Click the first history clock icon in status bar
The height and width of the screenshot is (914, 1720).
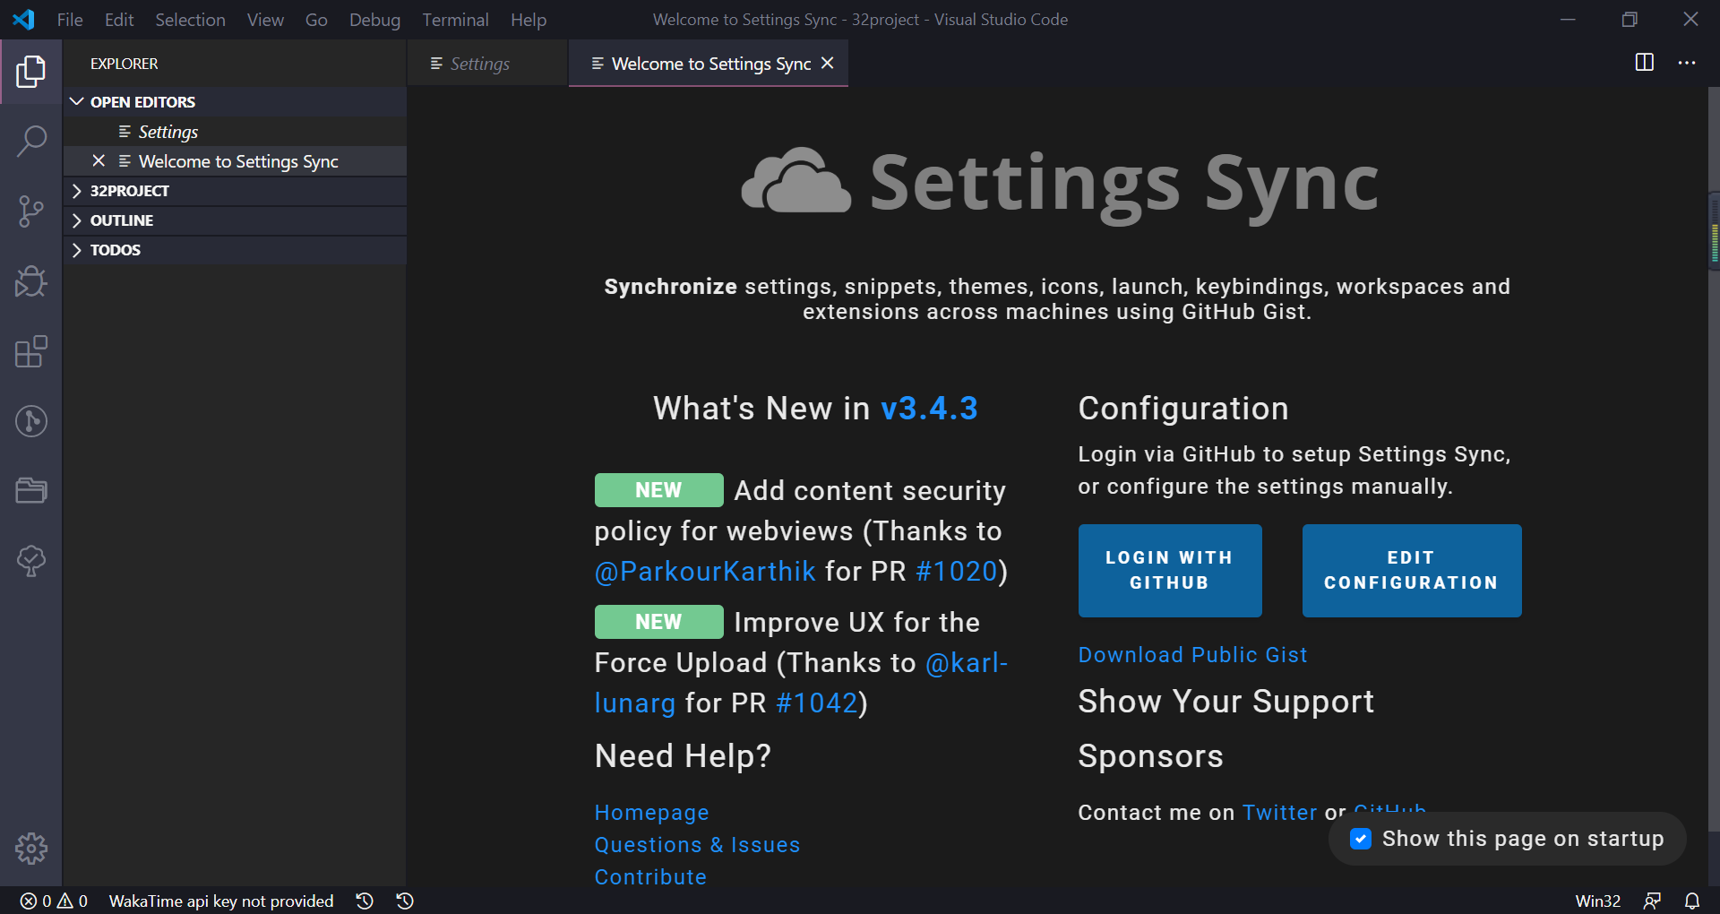coord(365,901)
